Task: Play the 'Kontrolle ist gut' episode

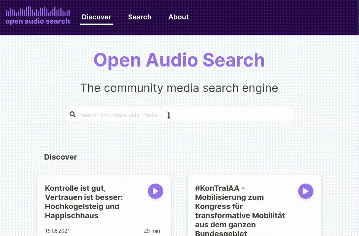Action: coord(155,191)
